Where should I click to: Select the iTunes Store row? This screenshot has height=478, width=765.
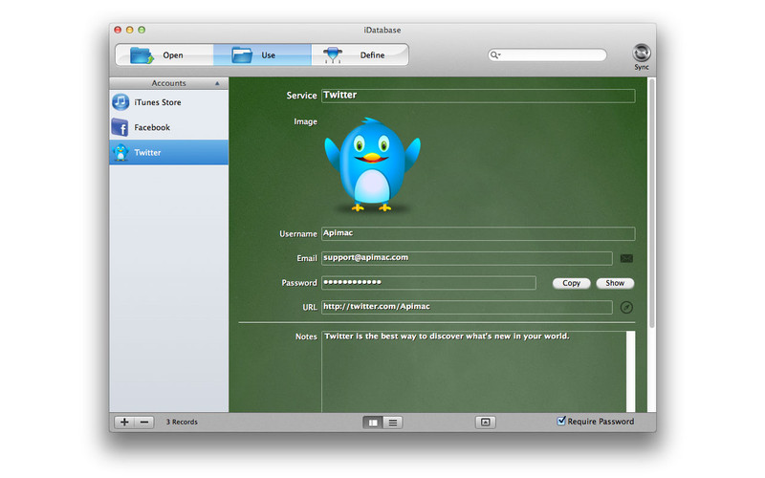pos(169,102)
